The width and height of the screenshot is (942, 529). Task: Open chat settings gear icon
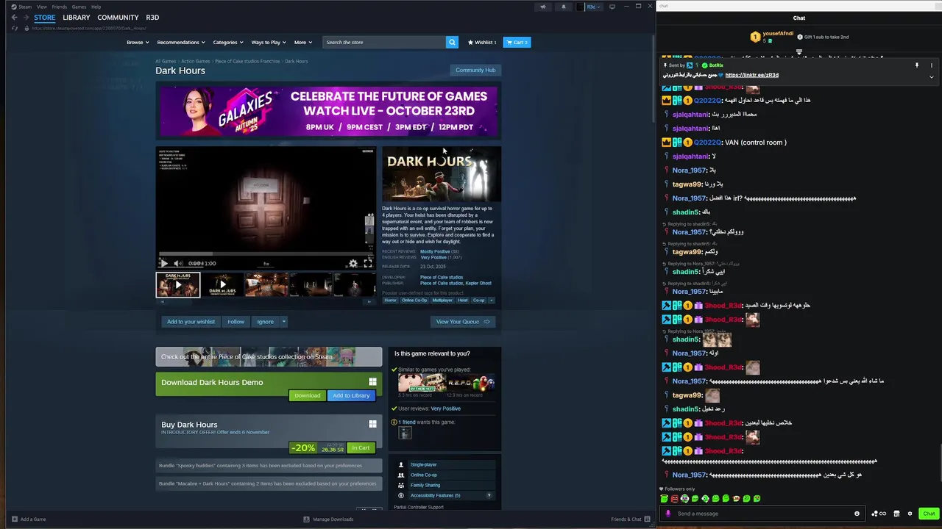click(910, 514)
